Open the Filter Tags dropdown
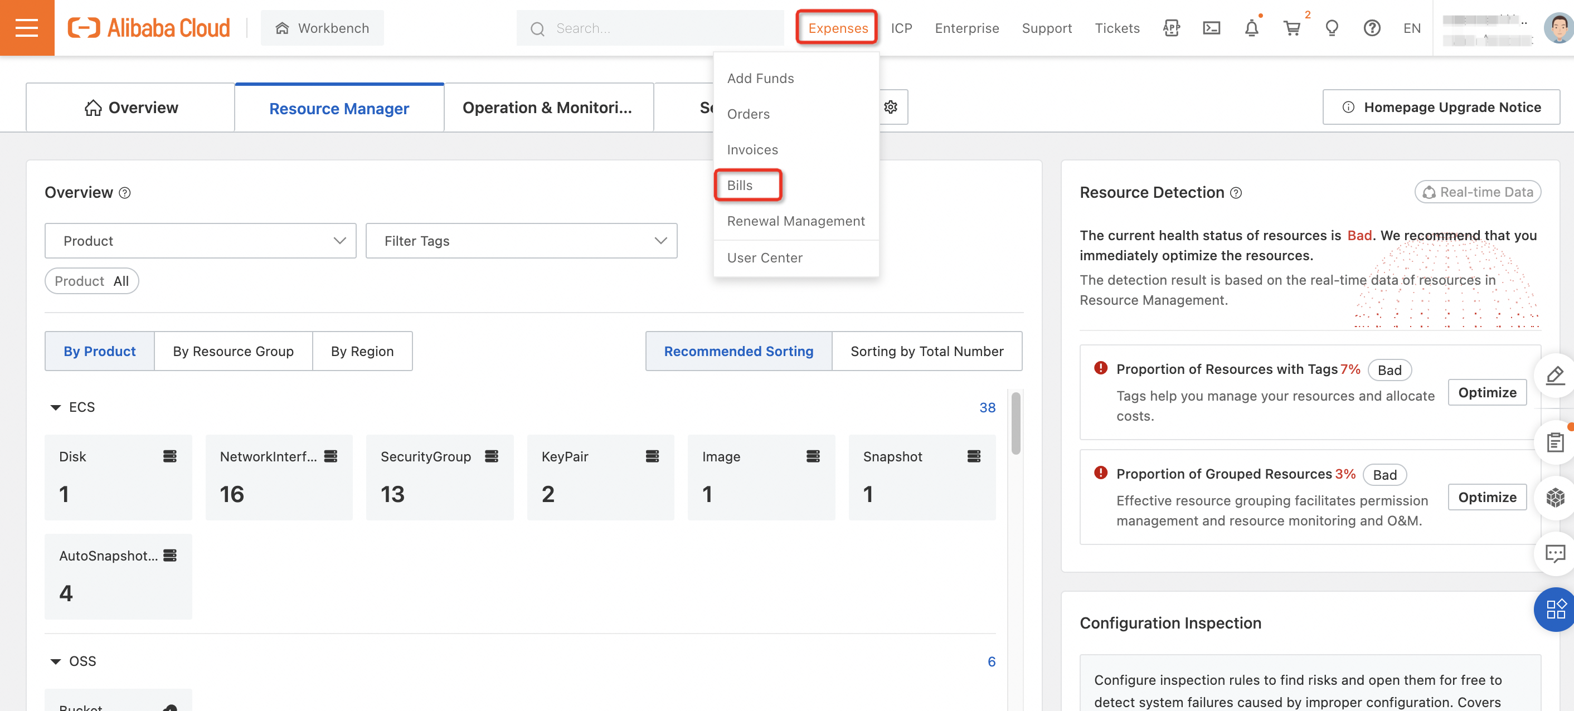 521,241
